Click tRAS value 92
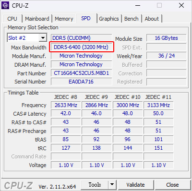192x191 pixels. (96, 139)
